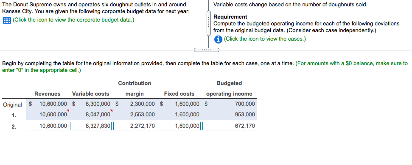Click Original row Revenues 10,600,000

click(53, 104)
